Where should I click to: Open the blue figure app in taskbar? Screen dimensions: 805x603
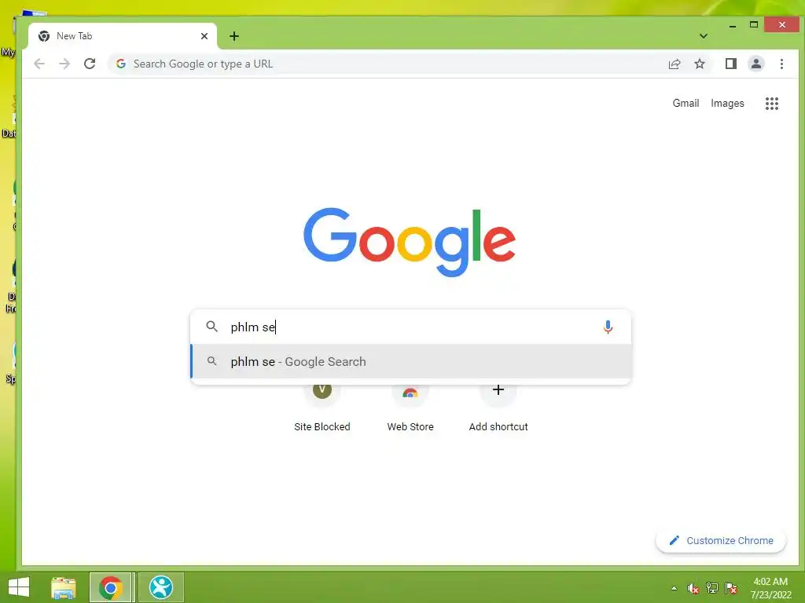[160, 587]
